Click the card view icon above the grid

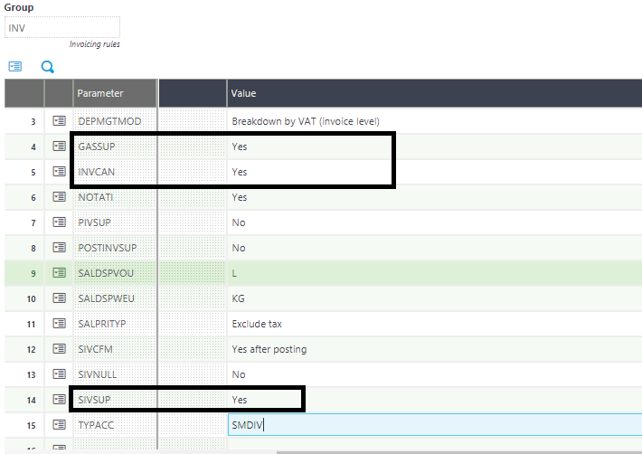15,66
